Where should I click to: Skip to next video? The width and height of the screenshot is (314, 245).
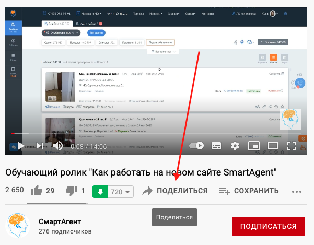coord(40,146)
